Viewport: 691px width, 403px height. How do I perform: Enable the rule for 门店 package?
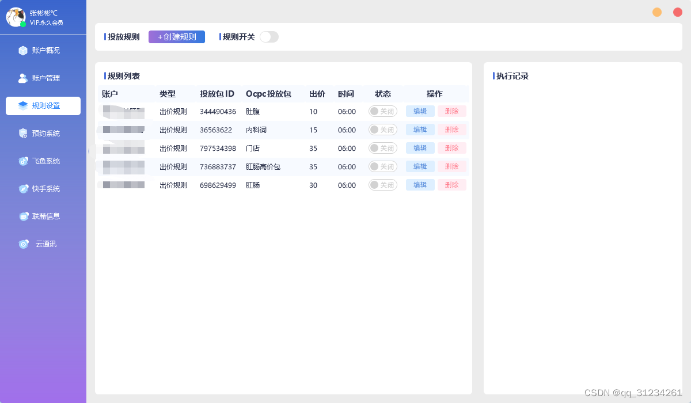[x=383, y=148]
